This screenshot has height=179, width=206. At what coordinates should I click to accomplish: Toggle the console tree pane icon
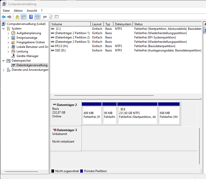click(23, 17)
